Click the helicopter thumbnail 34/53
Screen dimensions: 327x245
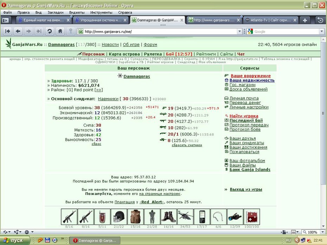coord(185,217)
